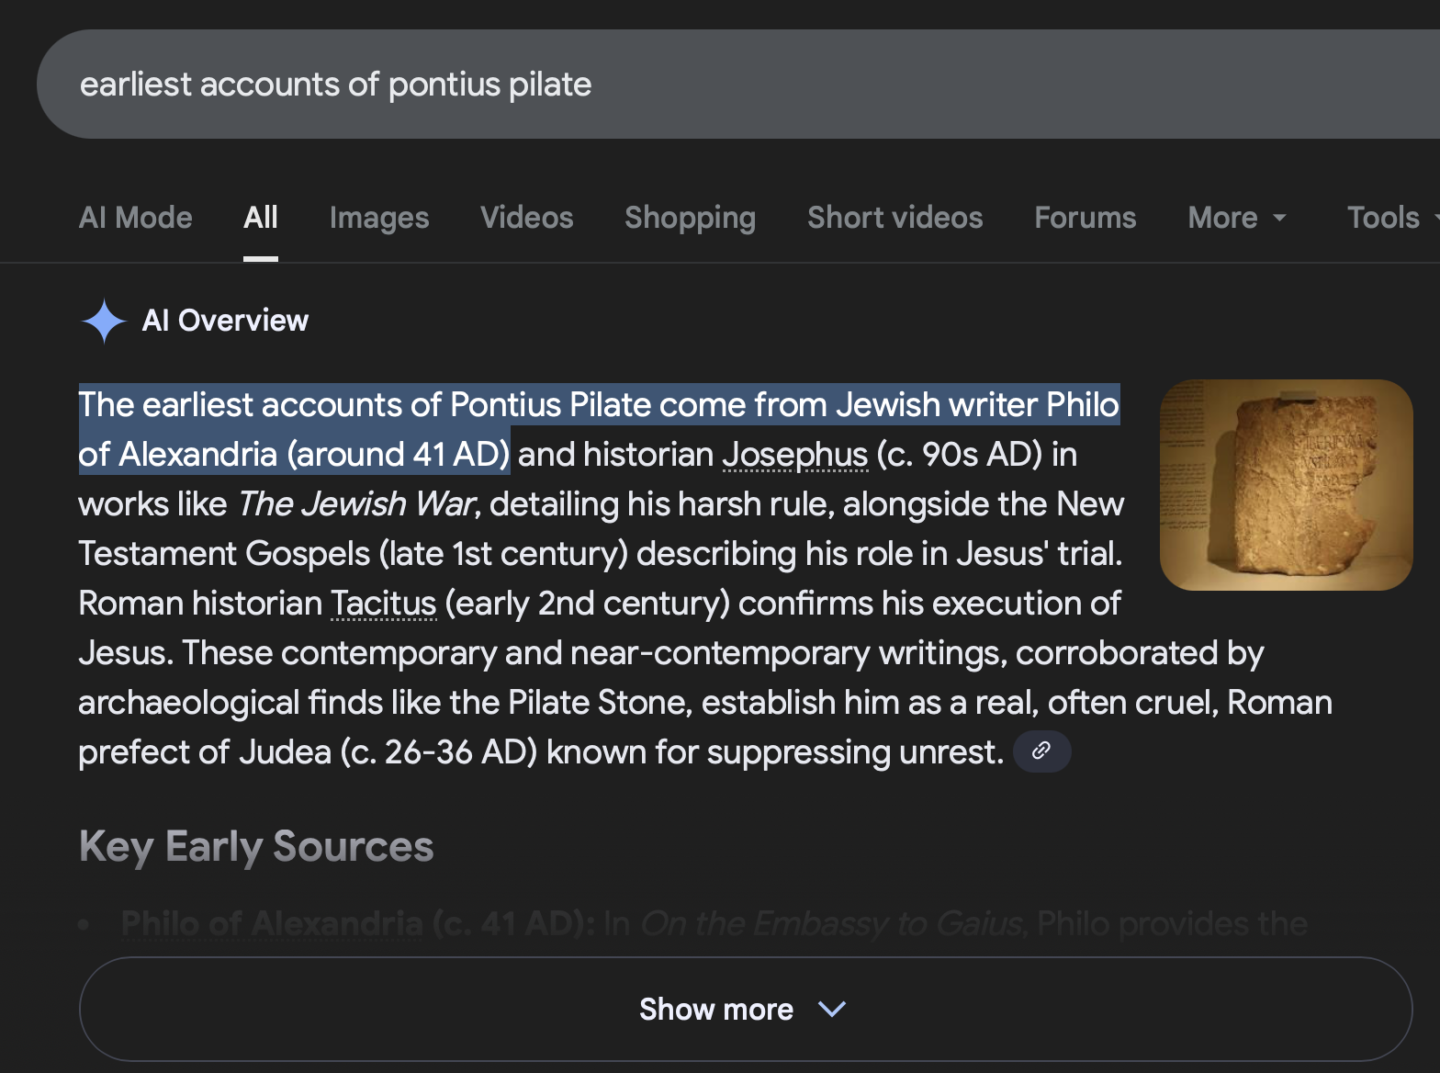The image size is (1440, 1073).
Task: Click the Tacitus underlined link
Action: [x=383, y=604]
